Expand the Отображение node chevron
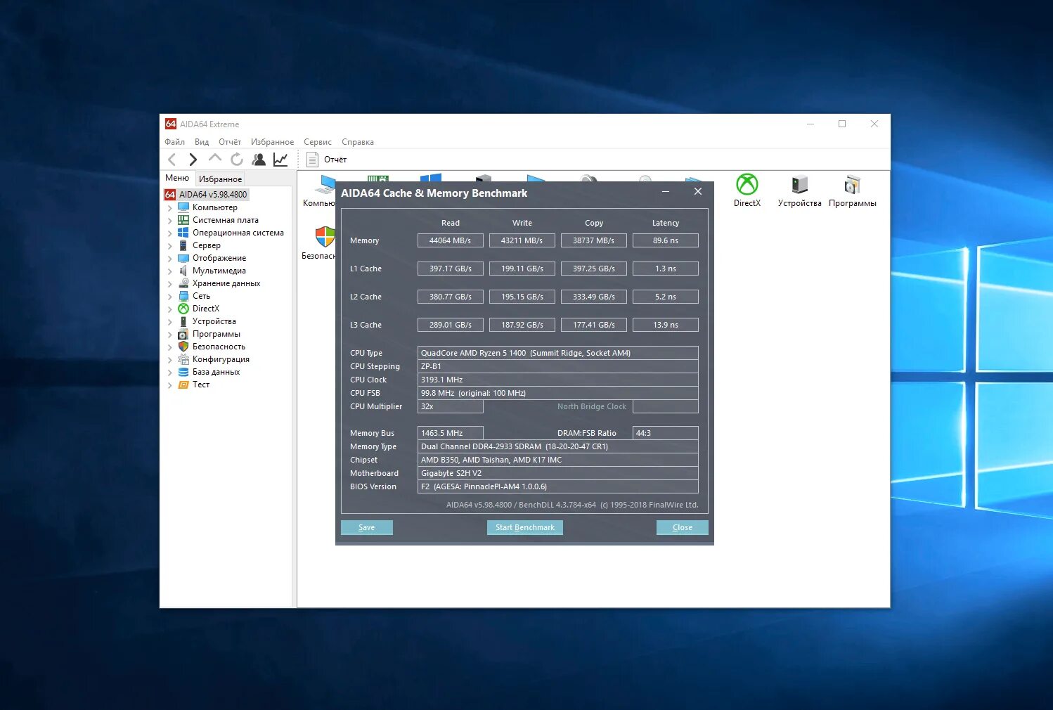The image size is (1053, 710). (x=169, y=259)
